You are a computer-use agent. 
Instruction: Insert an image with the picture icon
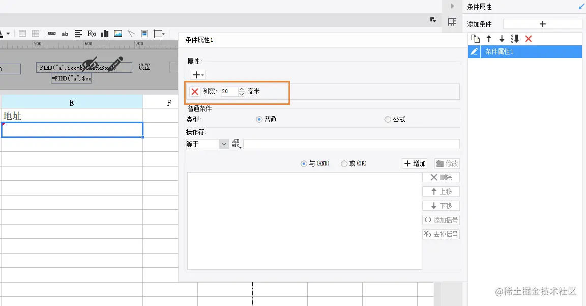point(118,34)
